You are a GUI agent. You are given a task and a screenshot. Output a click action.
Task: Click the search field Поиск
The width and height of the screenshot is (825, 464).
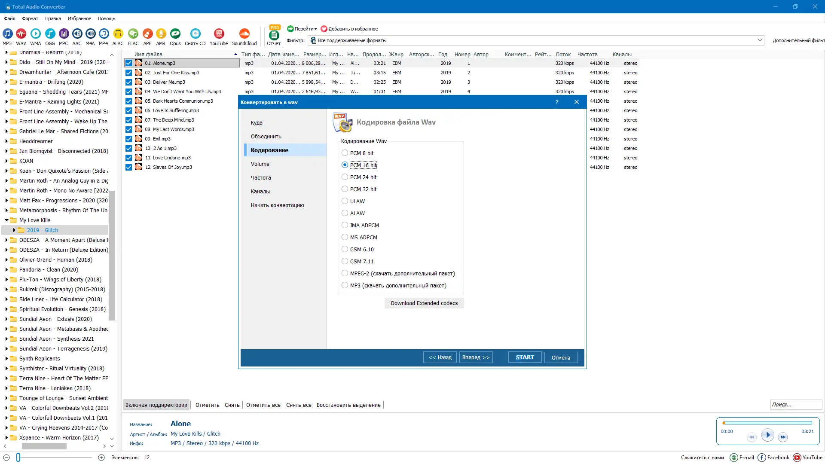point(795,405)
